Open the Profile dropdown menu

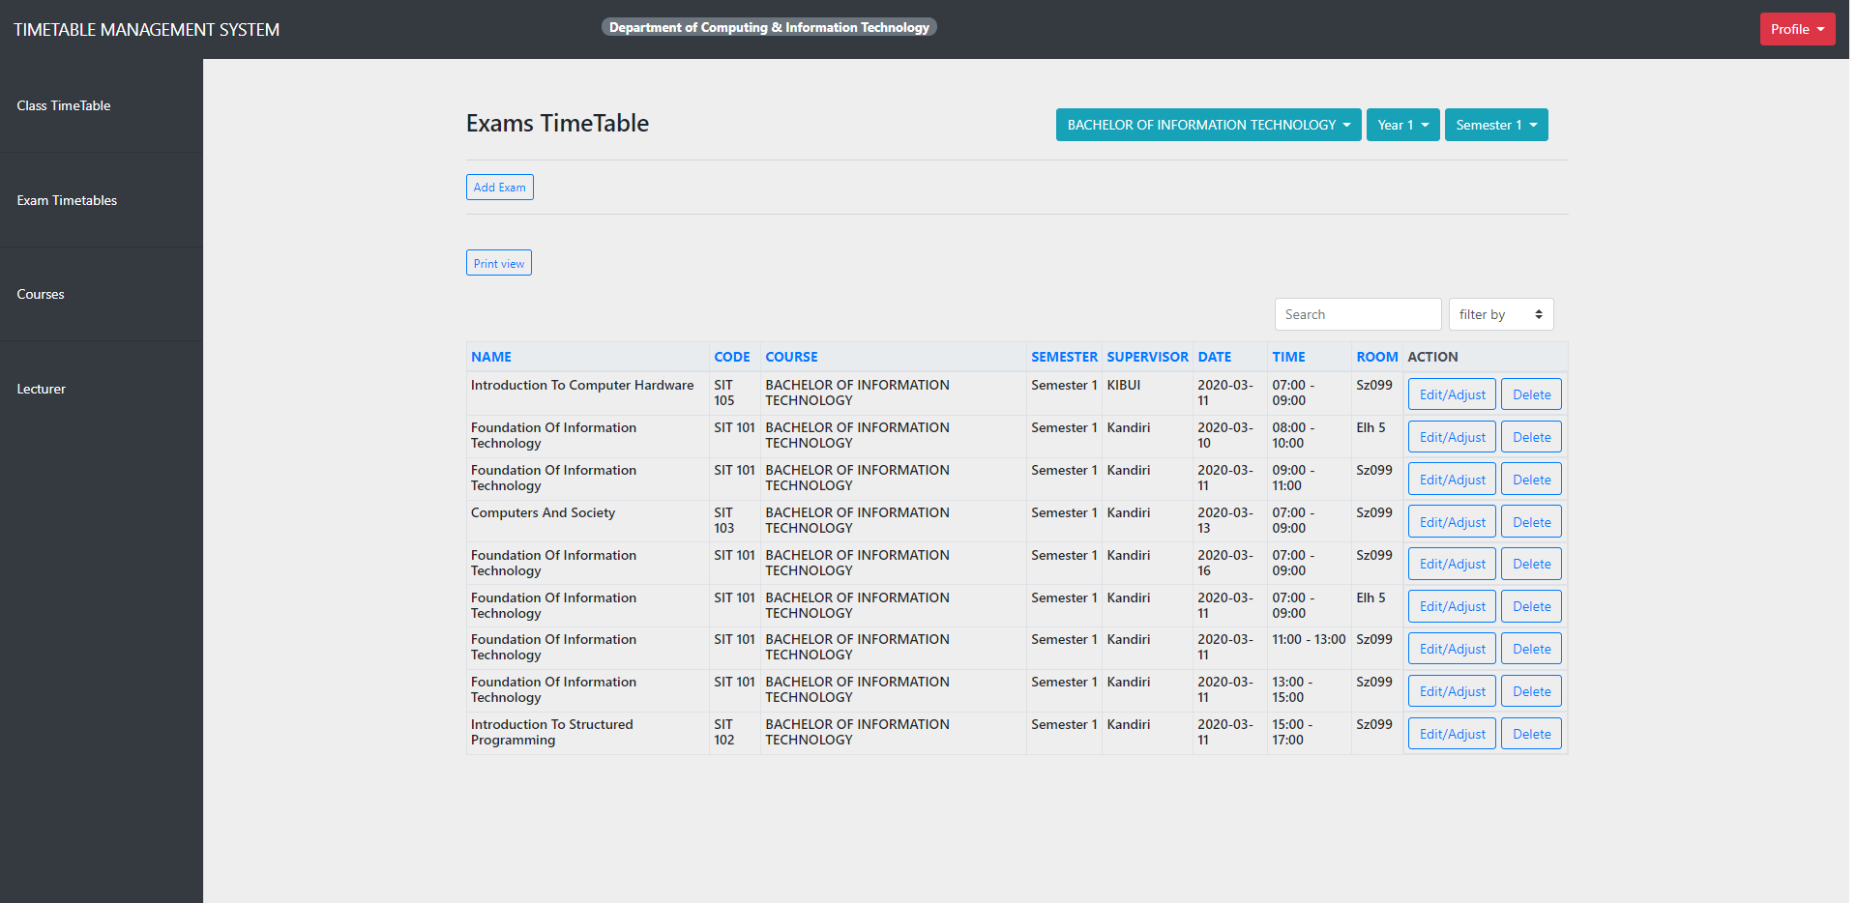pos(1796,28)
